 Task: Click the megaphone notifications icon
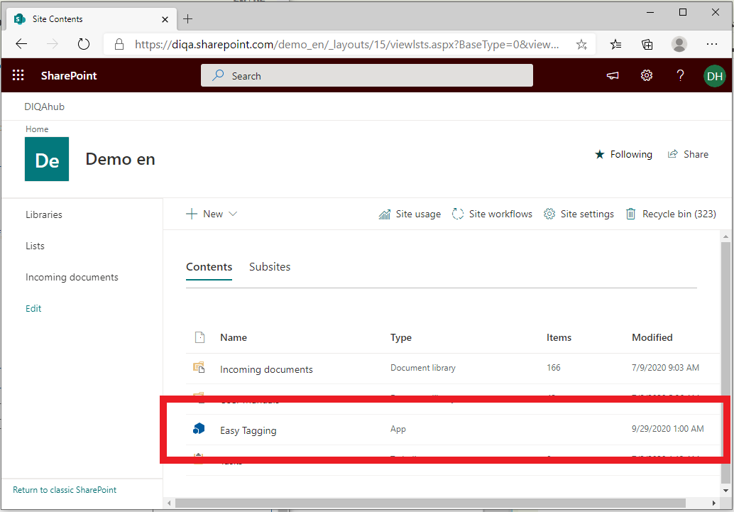pyautogui.click(x=612, y=76)
